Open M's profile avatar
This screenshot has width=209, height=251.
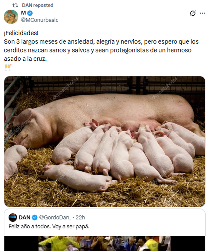[x=11, y=17]
